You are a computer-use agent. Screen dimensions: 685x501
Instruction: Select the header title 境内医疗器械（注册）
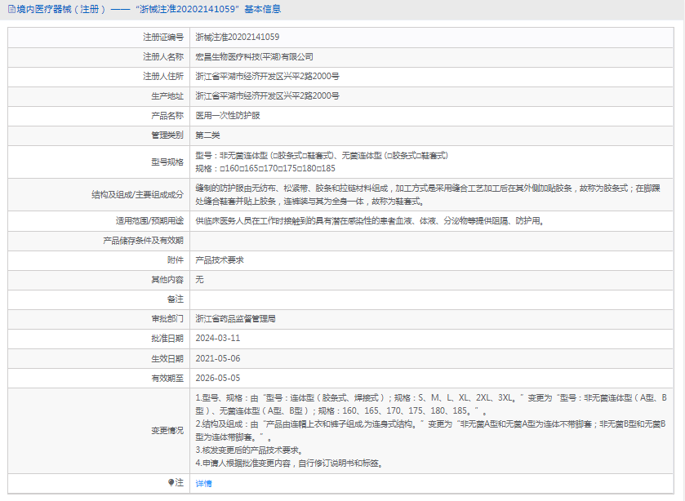click(x=61, y=9)
